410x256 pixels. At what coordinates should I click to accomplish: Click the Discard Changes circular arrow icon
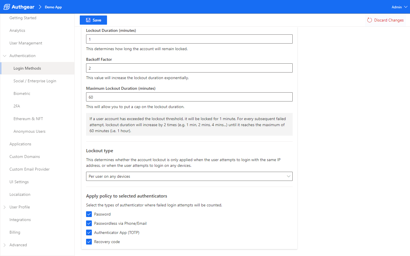point(370,20)
